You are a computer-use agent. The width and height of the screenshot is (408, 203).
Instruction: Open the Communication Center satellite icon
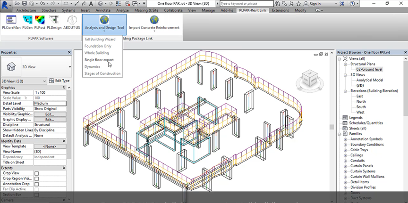pyautogui.click(x=292, y=4)
